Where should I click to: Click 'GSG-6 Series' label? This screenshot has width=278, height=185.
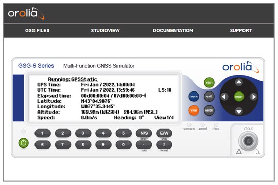click(x=36, y=66)
